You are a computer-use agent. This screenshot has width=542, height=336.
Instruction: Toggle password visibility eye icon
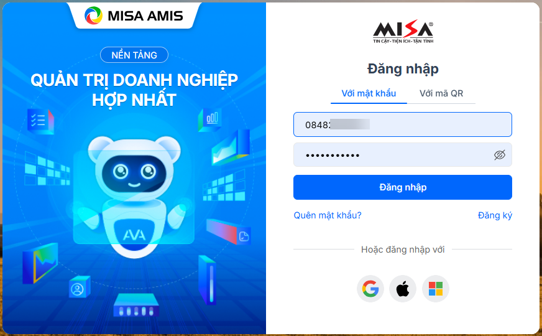click(x=500, y=155)
